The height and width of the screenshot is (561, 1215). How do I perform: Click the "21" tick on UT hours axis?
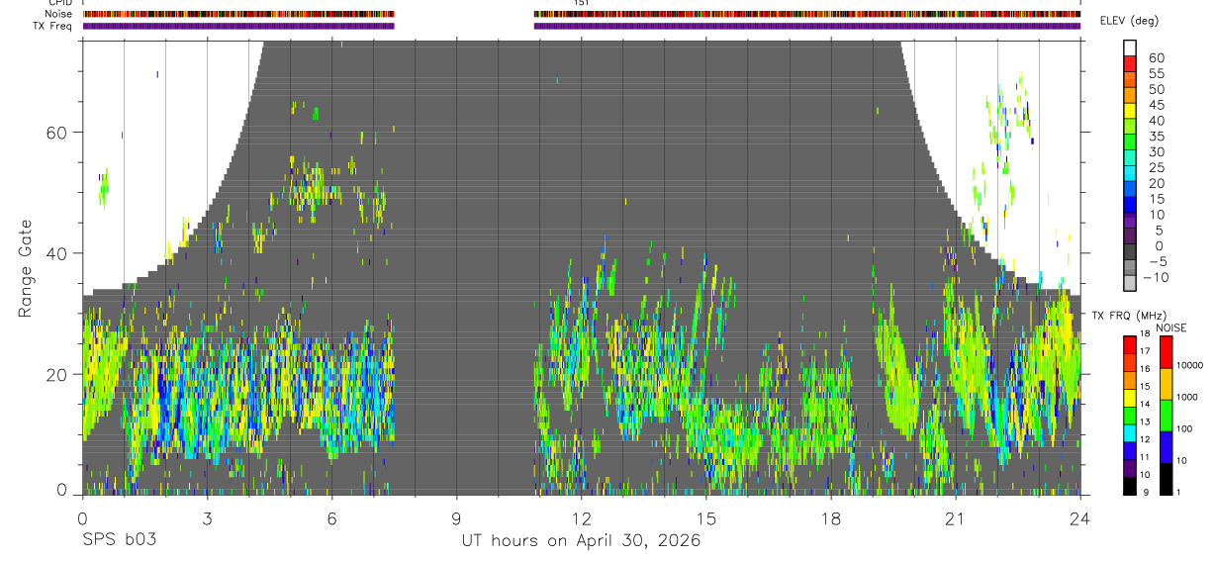955,518
